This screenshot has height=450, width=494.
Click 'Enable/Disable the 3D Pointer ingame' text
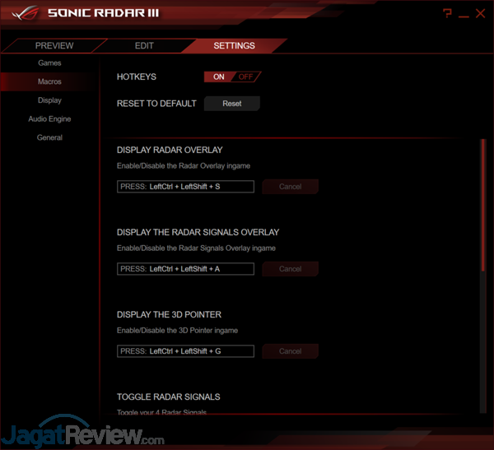pyautogui.click(x=177, y=331)
